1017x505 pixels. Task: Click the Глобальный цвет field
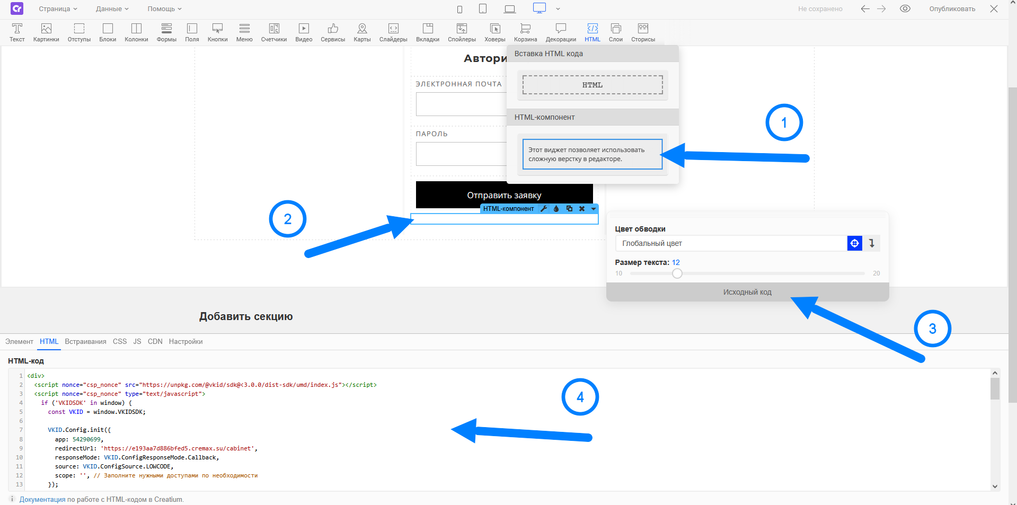pos(731,243)
